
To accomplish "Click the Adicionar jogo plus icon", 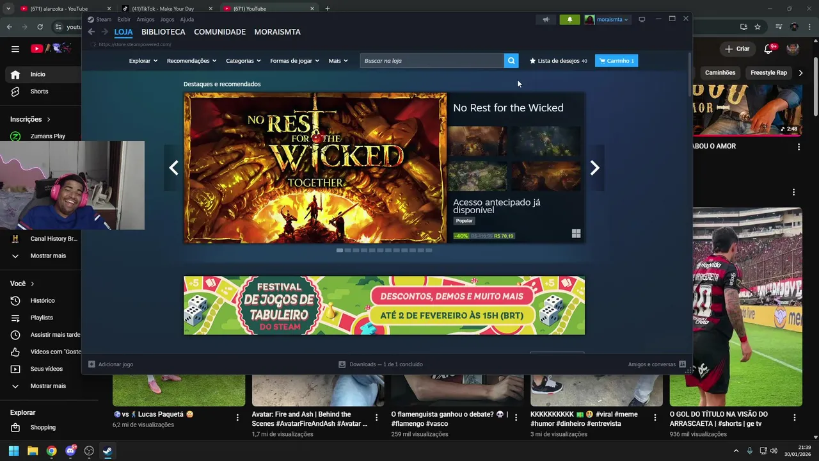I will [91, 364].
